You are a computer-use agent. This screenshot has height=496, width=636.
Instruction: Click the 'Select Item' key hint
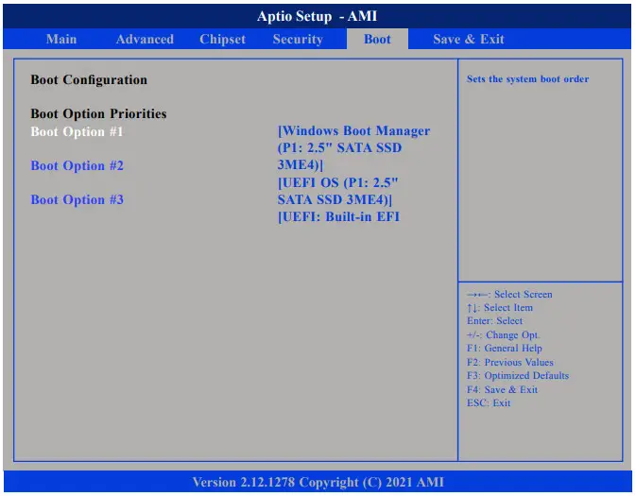500,308
